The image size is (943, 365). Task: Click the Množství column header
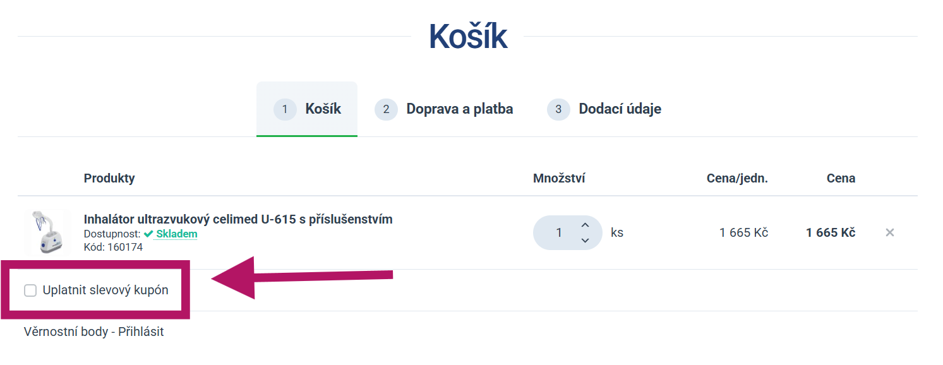pos(559,178)
